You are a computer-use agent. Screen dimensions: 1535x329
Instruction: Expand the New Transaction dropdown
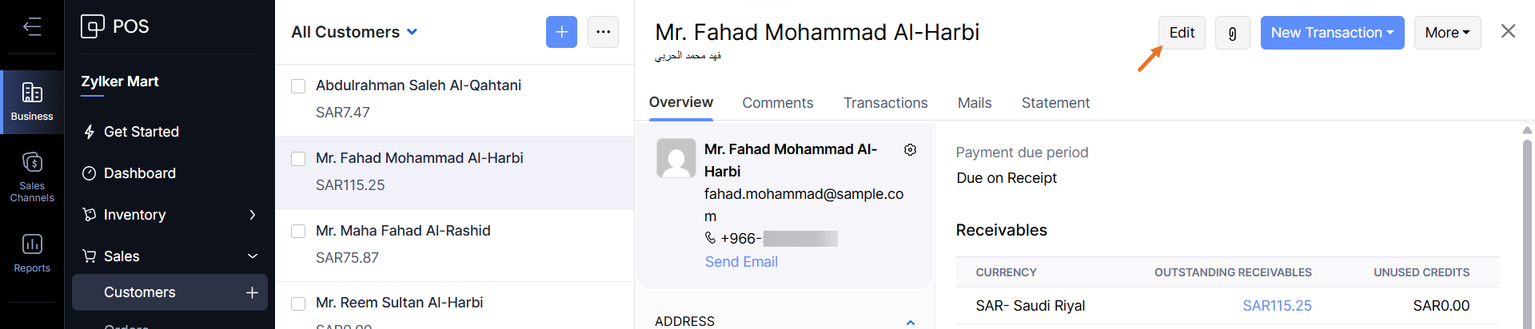coord(1332,33)
